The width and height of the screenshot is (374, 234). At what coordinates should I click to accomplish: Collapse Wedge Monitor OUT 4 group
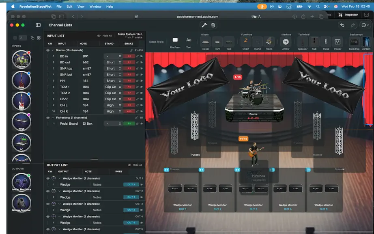tap(59, 217)
